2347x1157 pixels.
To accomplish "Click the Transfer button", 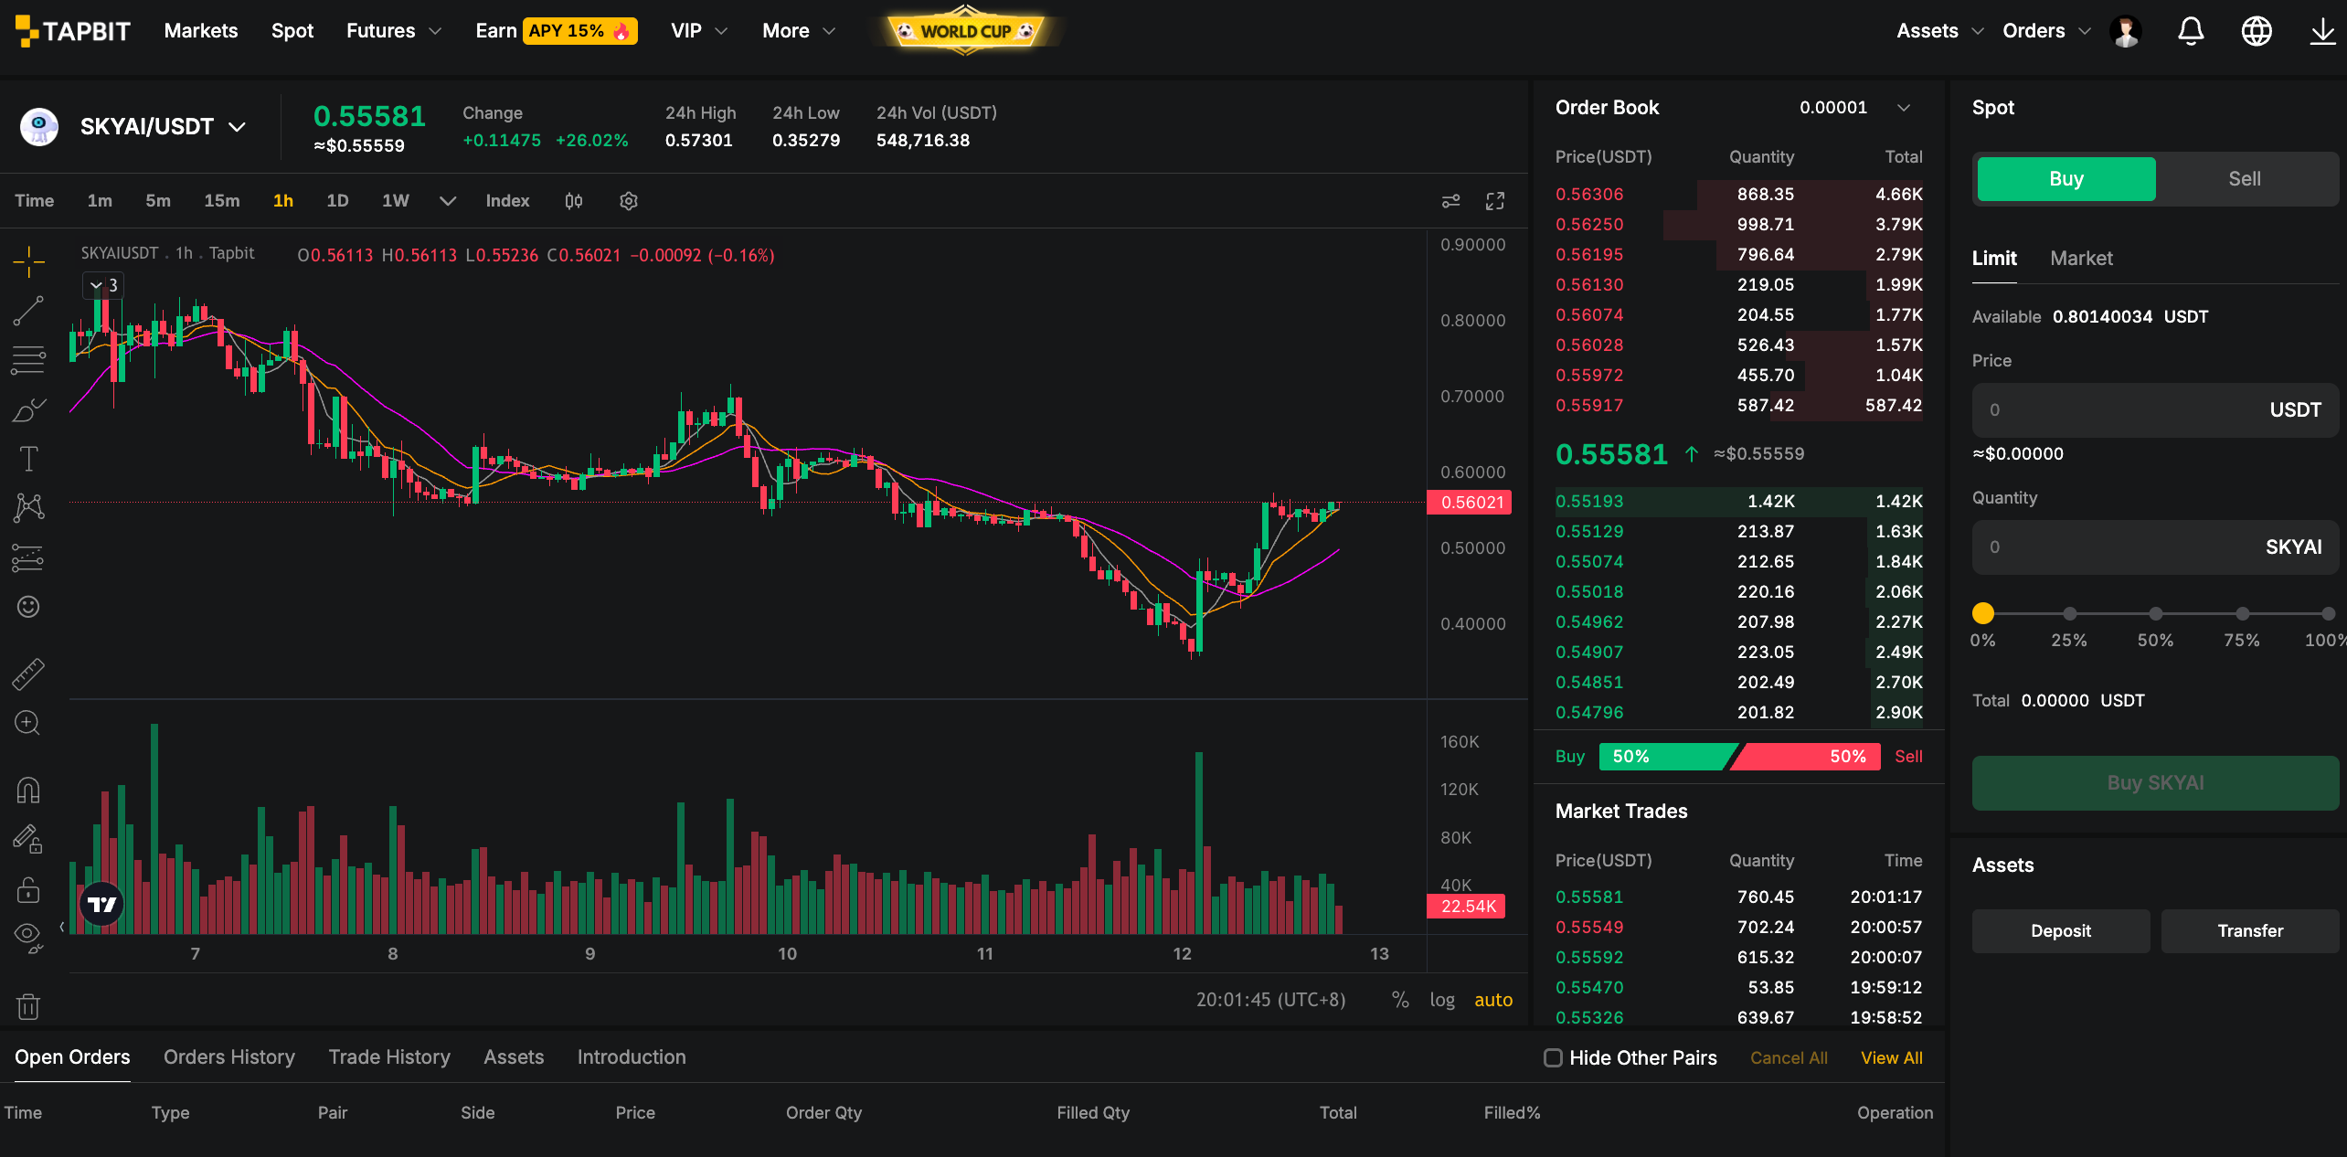I will (x=2250, y=931).
